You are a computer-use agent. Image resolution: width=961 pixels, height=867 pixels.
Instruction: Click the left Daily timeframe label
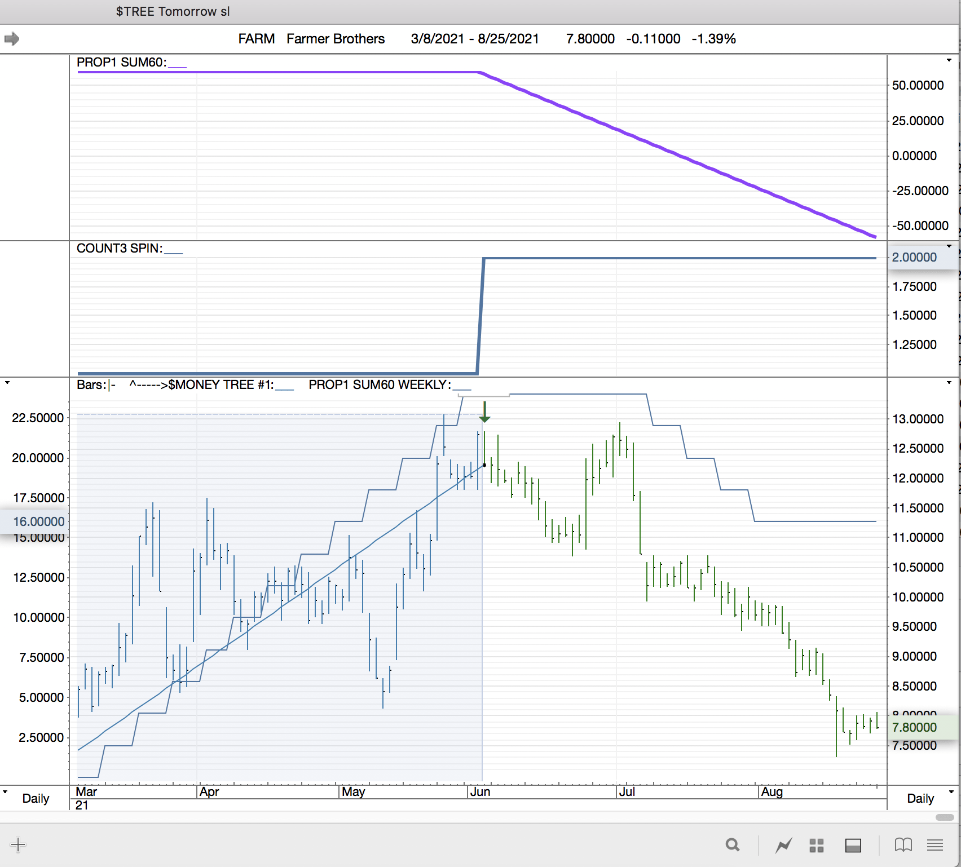(x=36, y=798)
